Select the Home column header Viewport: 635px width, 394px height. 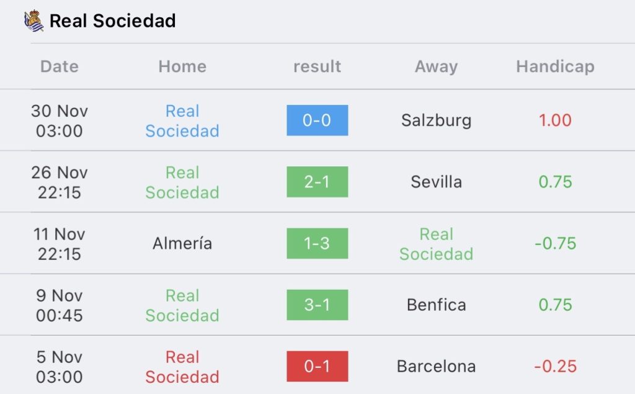tap(182, 66)
